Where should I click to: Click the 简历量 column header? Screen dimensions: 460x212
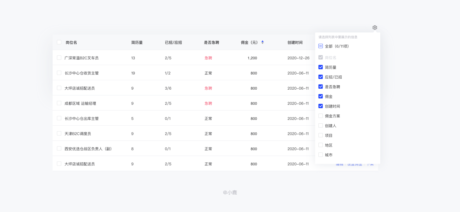(x=137, y=43)
